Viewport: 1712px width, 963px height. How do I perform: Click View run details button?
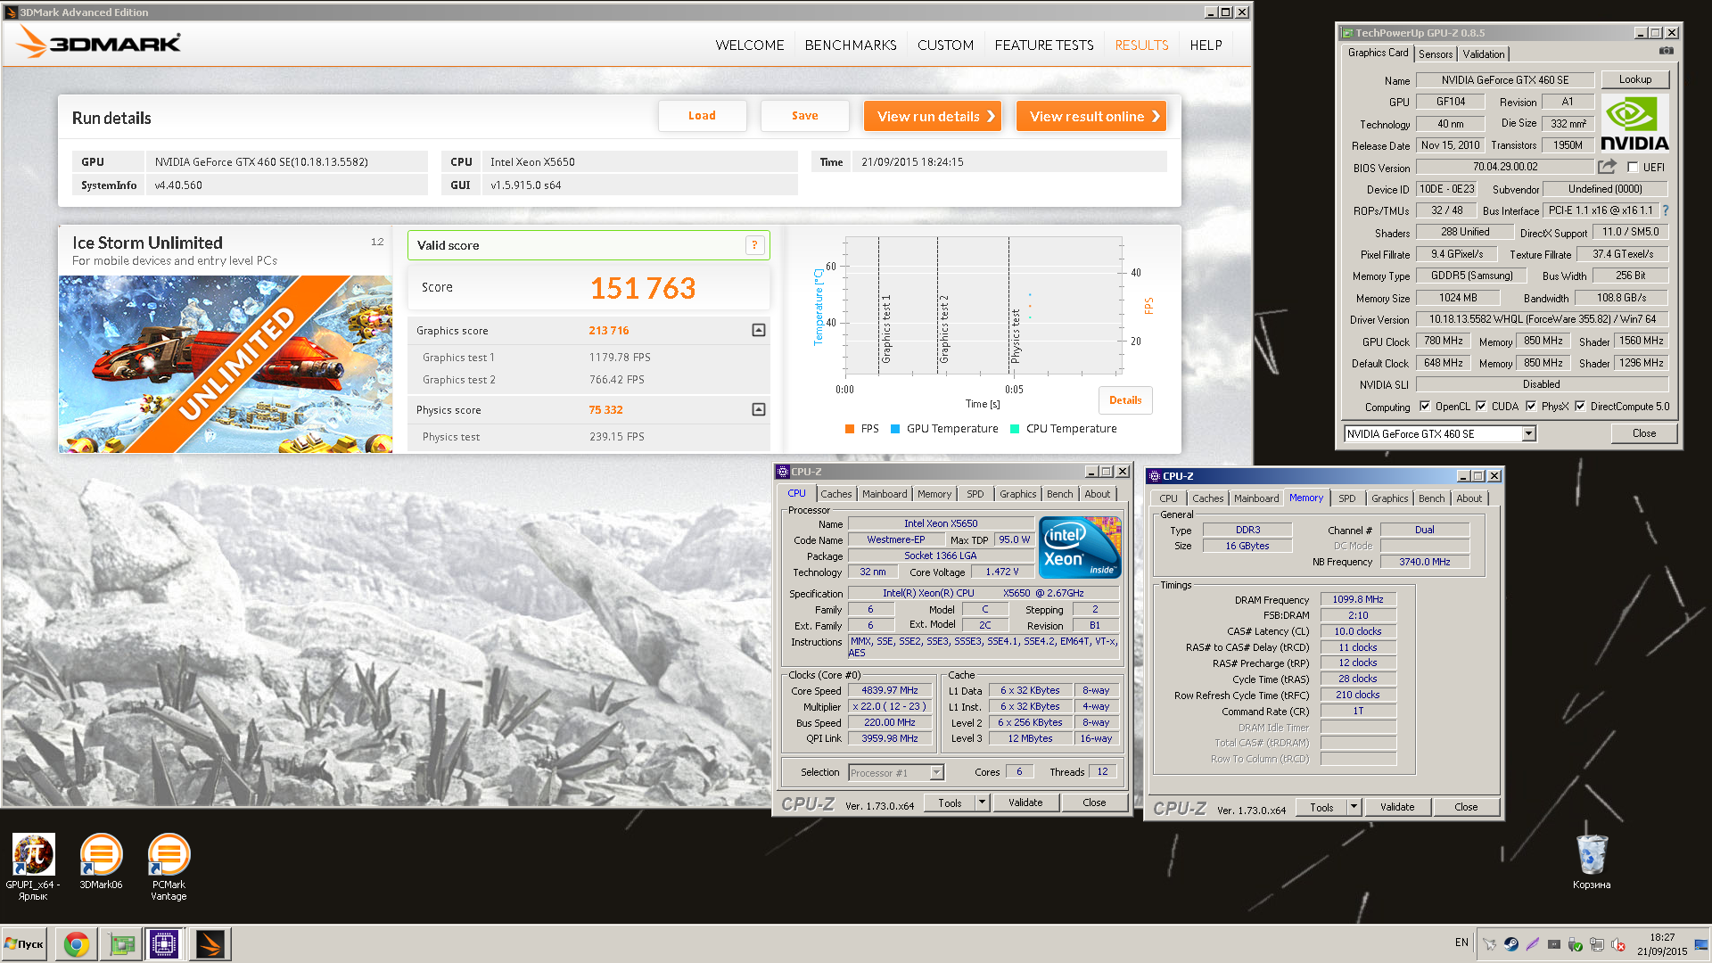[x=933, y=116]
